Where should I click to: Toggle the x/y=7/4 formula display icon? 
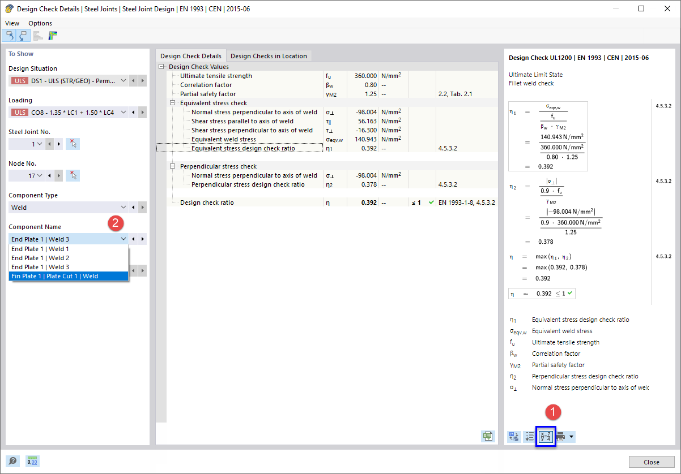546,436
